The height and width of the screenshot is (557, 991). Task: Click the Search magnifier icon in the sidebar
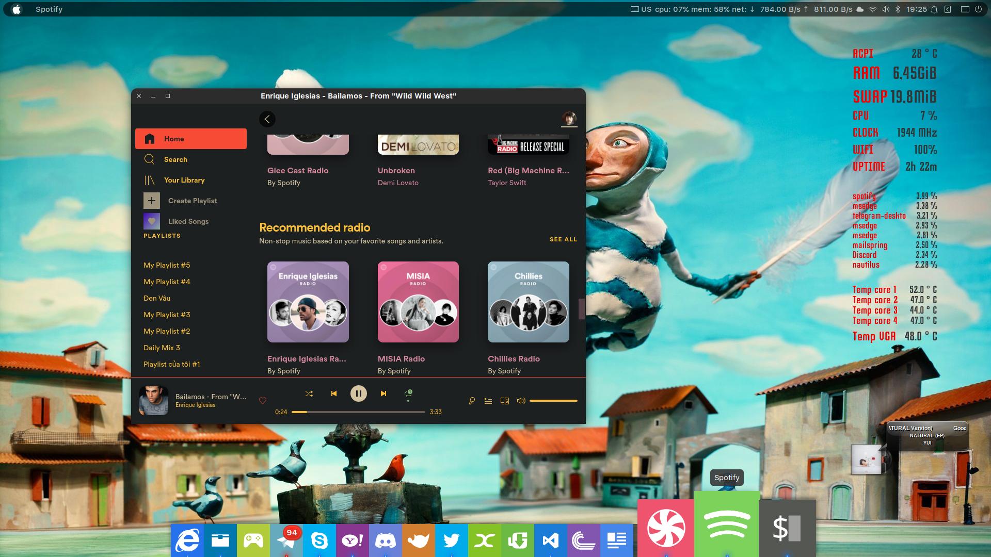[x=150, y=159]
